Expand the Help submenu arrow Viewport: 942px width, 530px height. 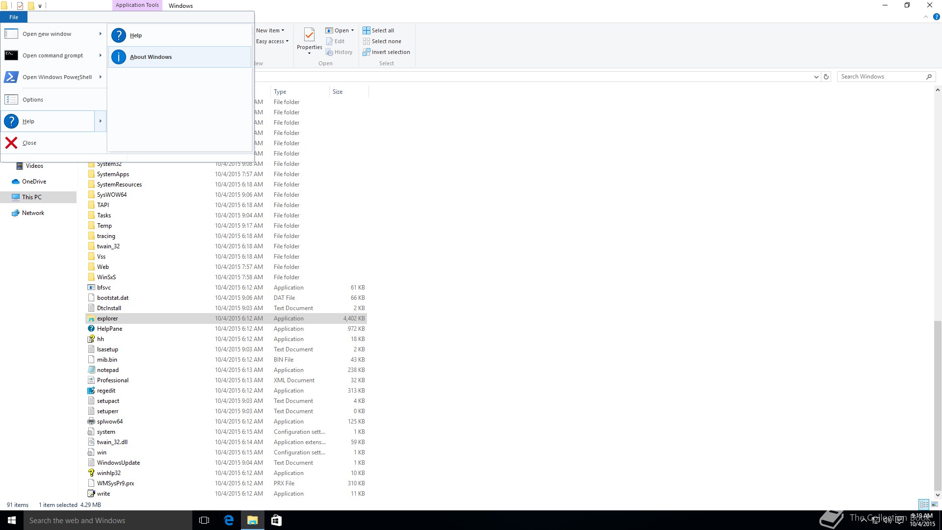(x=100, y=121)
